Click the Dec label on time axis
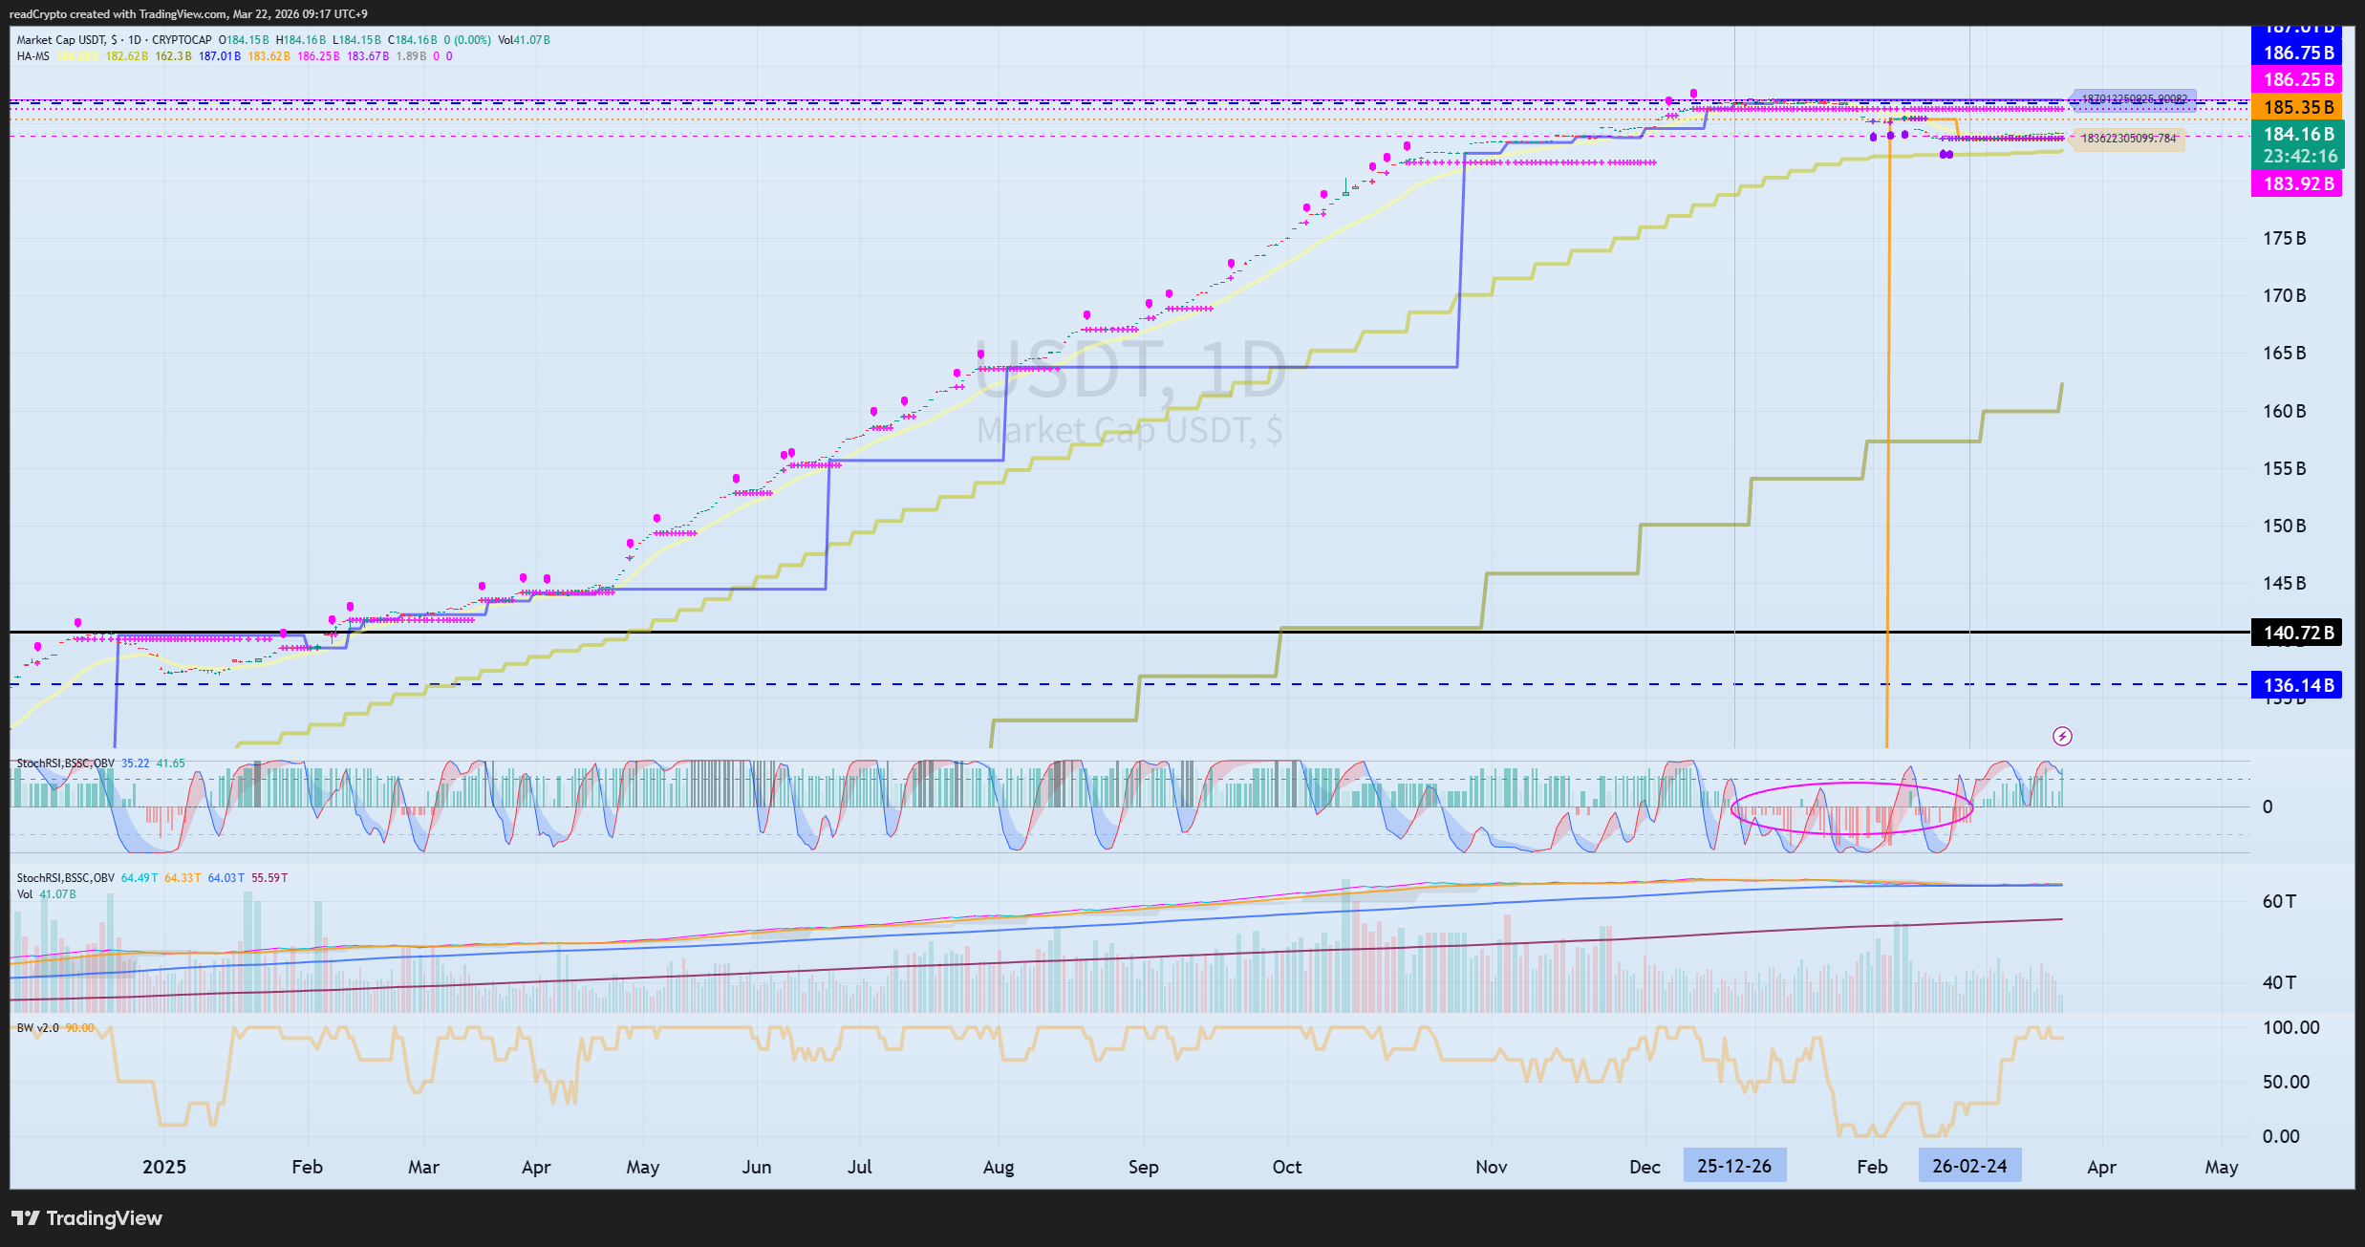The image size is (2365, 1247). (1645, 1167)
